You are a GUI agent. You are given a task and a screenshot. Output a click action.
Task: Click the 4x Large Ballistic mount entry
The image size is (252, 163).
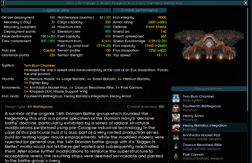coord(71,79)
